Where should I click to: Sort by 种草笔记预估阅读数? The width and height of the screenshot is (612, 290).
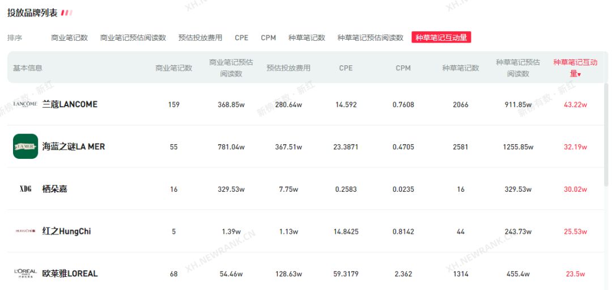tap(371, 38)
